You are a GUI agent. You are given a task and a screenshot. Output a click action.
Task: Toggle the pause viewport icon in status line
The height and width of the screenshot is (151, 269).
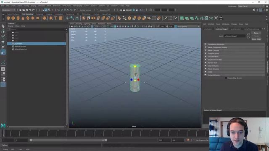(143, 10)
